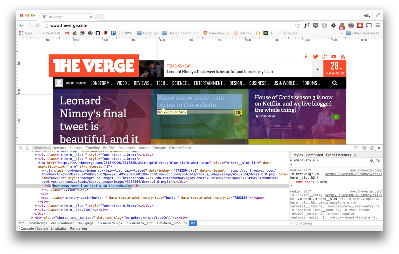Open the CodePen bookmark icon
This screenshot has width=399, height=254.
point(90,33)
